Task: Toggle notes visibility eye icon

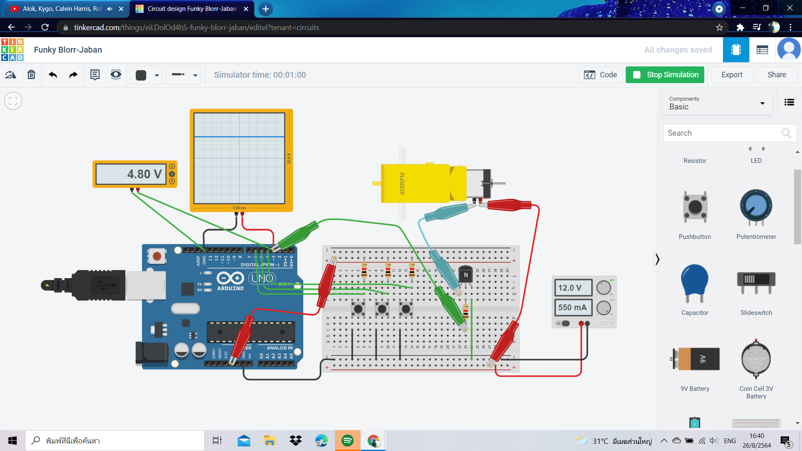Action: click(x=116, y=75)
